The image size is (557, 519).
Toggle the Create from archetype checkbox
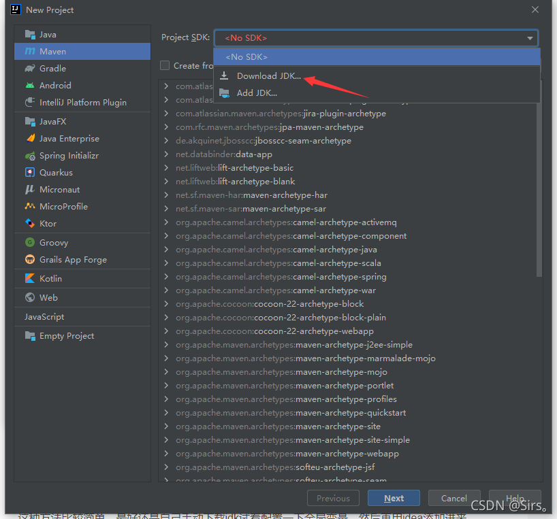165,65
